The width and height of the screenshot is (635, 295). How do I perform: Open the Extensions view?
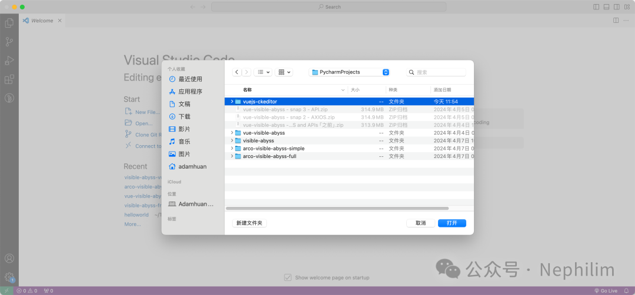tap(9, 79)
